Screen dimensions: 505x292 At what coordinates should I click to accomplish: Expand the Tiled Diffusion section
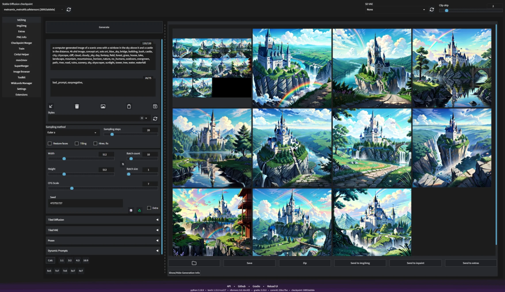103,220
